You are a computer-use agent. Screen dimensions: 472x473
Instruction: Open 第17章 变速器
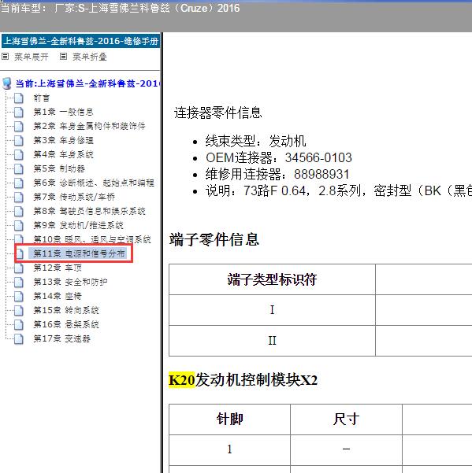61,338
